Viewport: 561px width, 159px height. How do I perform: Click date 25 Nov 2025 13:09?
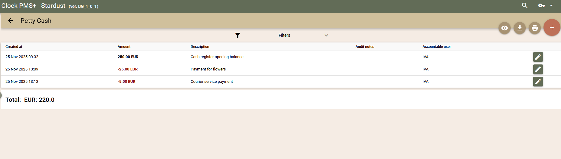tap(22, 69)
